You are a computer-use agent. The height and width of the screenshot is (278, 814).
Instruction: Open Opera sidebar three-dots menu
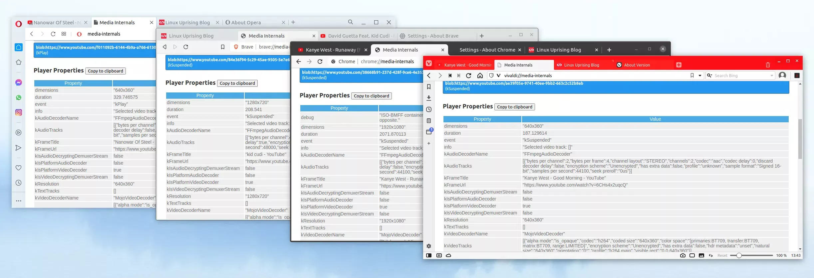tap(19, 201)
